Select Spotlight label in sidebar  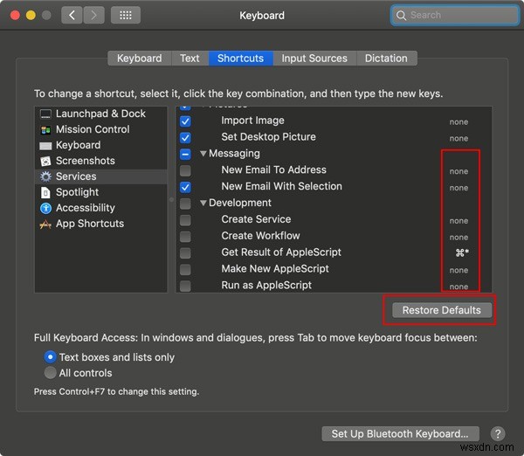tap(77, 192)
